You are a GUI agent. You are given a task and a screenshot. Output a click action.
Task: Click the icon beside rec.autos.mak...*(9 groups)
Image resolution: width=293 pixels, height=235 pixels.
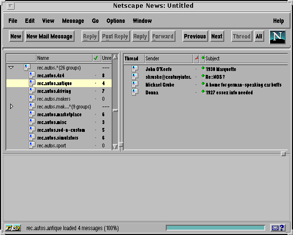click(32, 107)
